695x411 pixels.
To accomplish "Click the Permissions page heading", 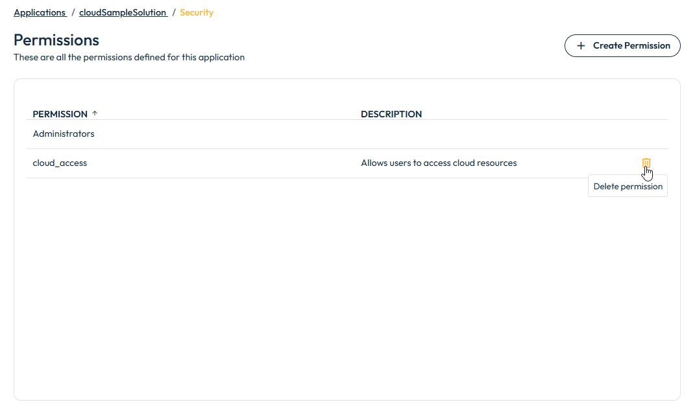I will coord(56,40).
